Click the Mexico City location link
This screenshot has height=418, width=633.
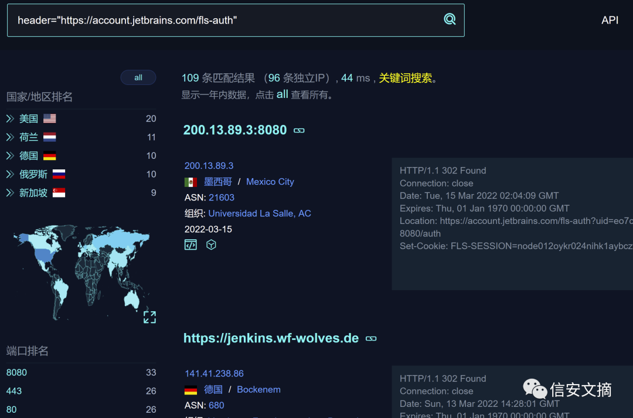click(270, 182)
